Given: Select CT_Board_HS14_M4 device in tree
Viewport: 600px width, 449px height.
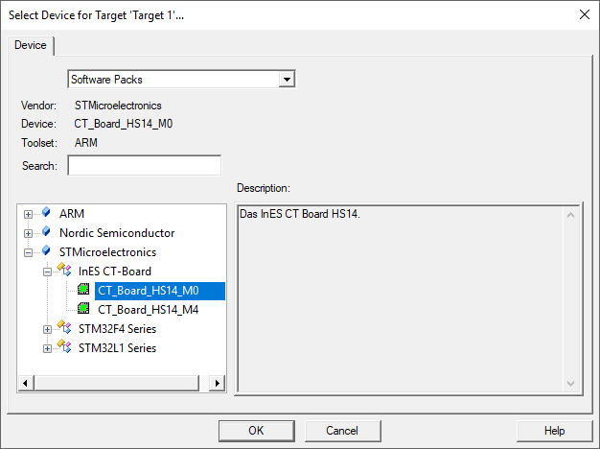Looking at the screenshot, I should pos(148,309).
